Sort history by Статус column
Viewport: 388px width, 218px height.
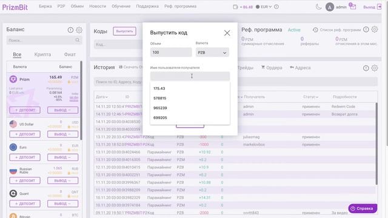310,97
